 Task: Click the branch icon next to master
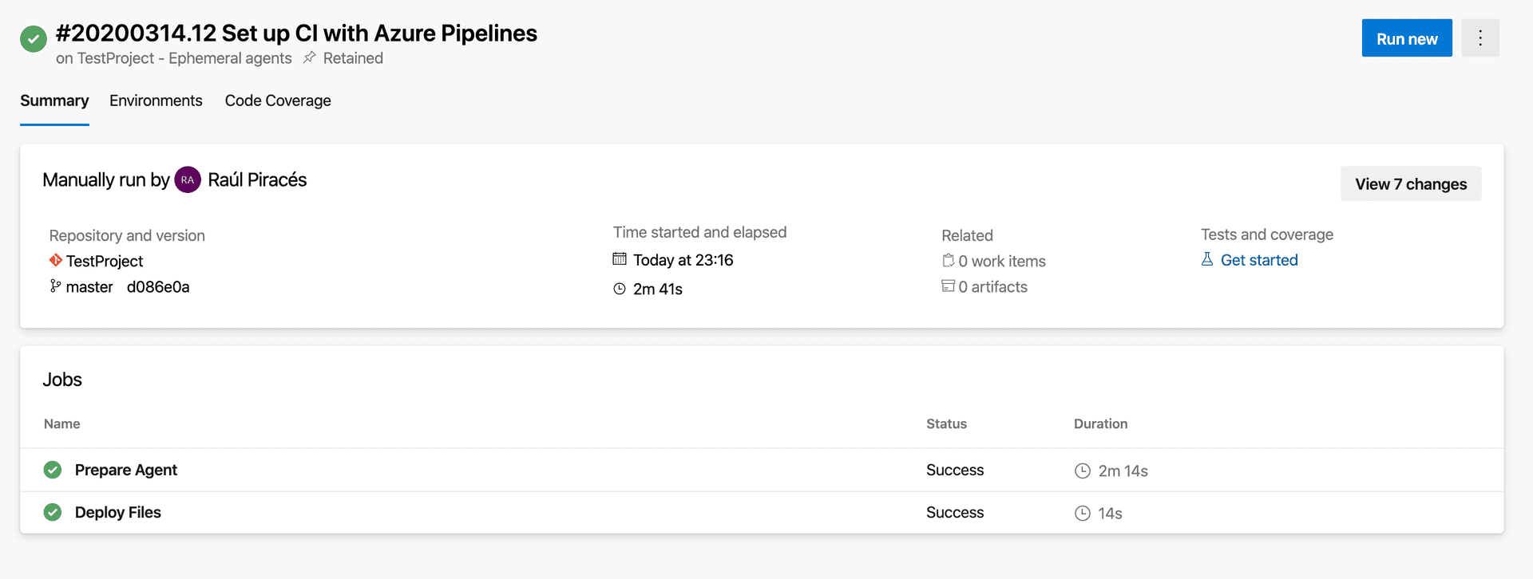tap(54, 286)
